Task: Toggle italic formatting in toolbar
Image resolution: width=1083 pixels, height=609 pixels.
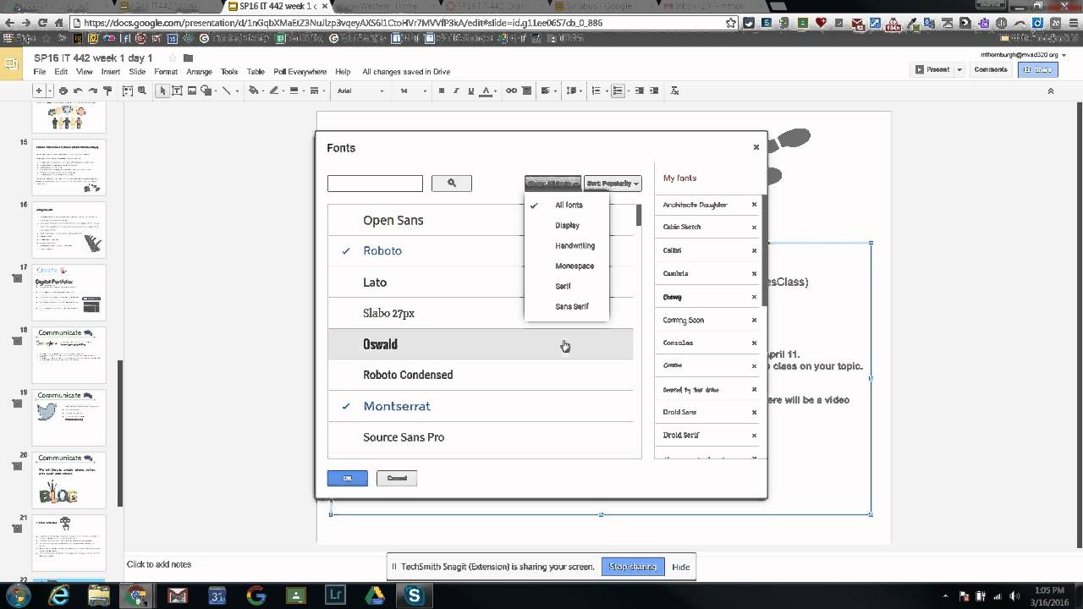Action: pyautogui.click(x=456, y=91)
